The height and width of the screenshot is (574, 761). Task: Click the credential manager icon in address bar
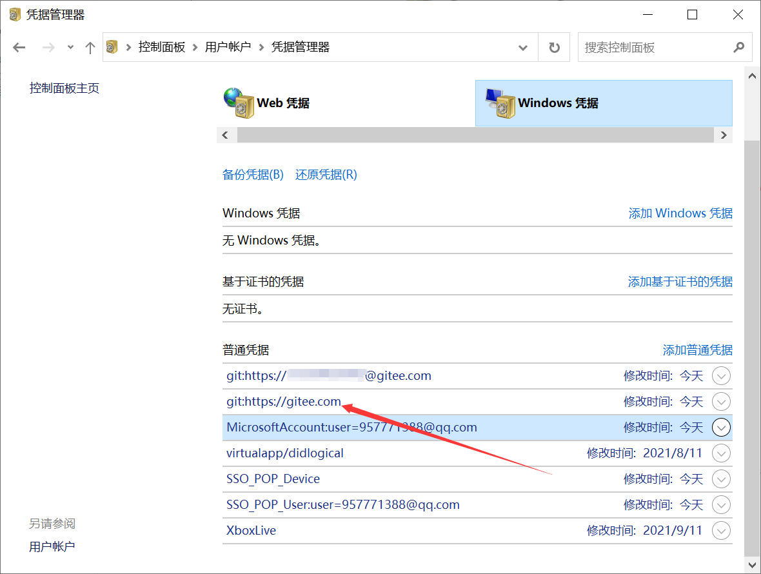click(x=112, y=47)
